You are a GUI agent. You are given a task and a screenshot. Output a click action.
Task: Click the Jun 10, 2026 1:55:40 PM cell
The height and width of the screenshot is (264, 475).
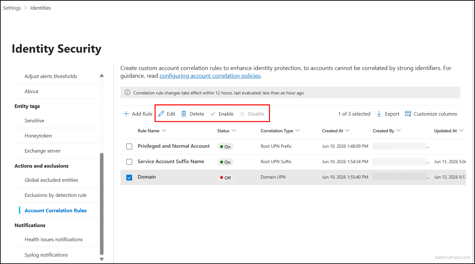[x=345, y=177]
